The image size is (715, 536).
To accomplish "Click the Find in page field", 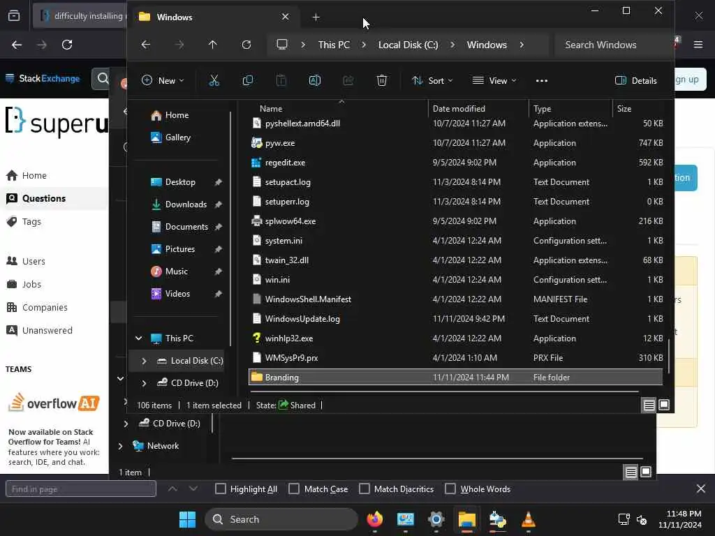I will [x=81, y=489].
